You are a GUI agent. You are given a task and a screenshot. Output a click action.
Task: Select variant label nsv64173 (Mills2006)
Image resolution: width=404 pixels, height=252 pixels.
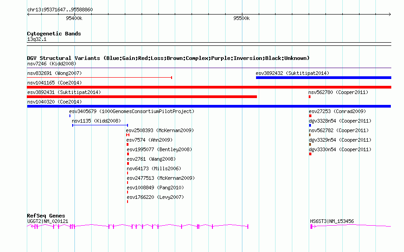click(154, 168)
